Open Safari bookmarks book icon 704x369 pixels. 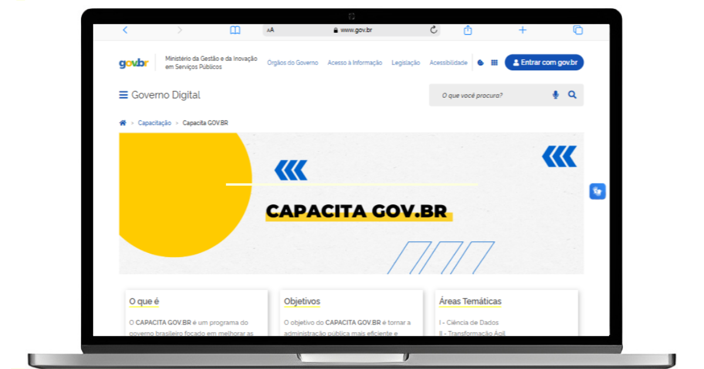tap(235, 30)
